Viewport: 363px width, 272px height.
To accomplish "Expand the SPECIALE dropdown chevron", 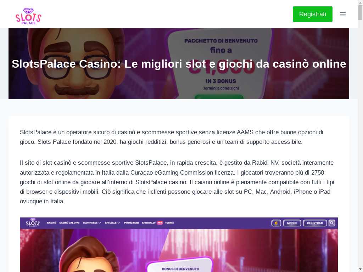I will pyautogui.click(x=119, y=223).
